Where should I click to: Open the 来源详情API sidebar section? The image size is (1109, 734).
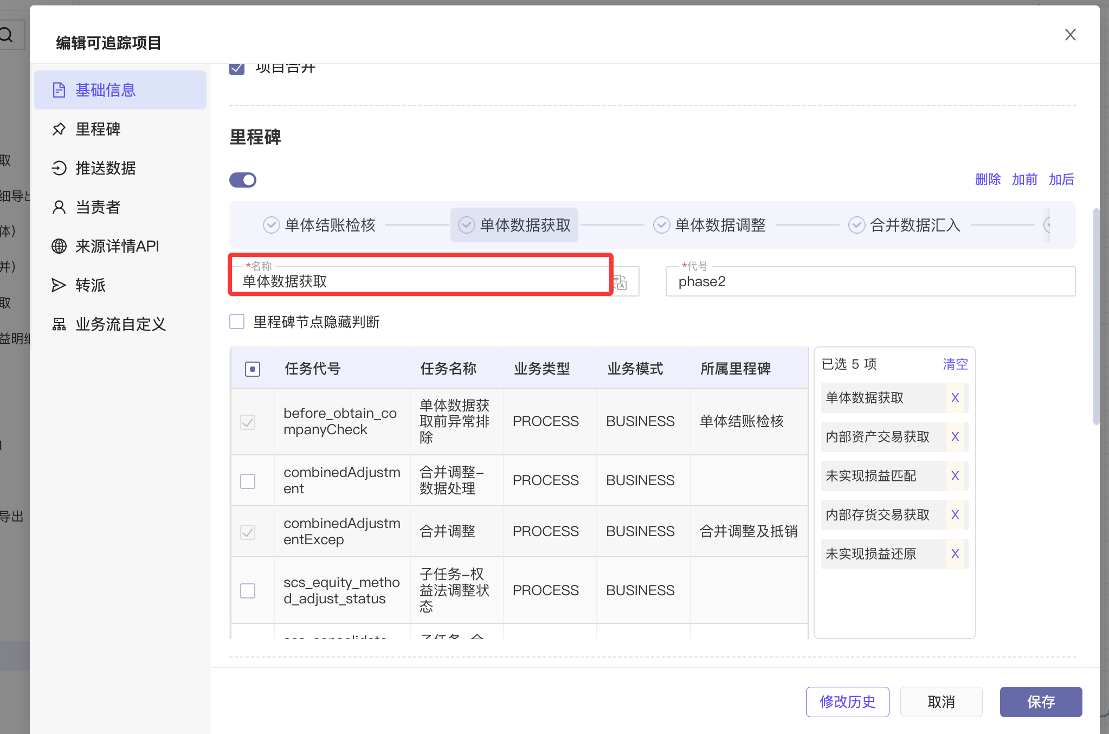click(120, 246)
